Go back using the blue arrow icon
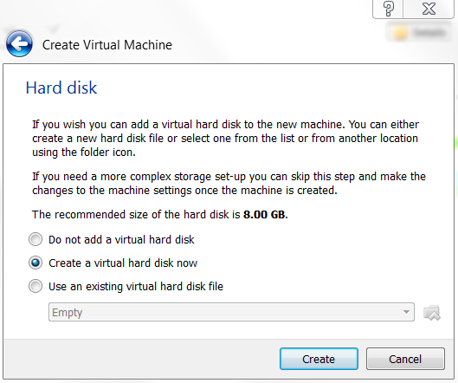The image size is (458, 383). coord(19,43)
